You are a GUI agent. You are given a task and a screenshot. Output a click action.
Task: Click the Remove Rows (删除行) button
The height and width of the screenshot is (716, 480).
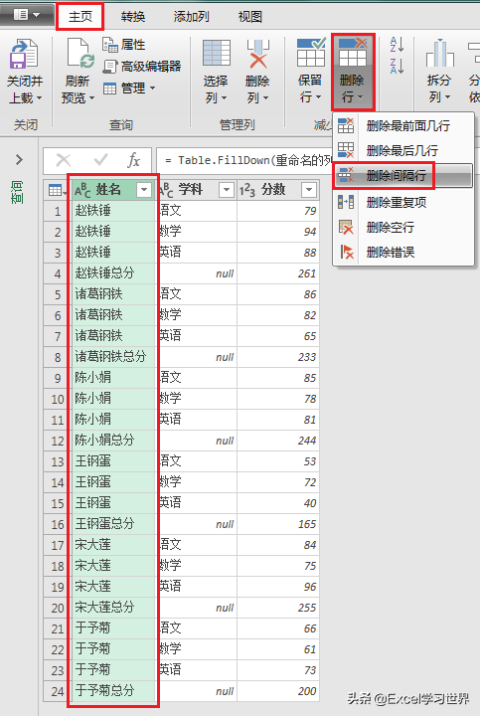(x=353, y=72)
